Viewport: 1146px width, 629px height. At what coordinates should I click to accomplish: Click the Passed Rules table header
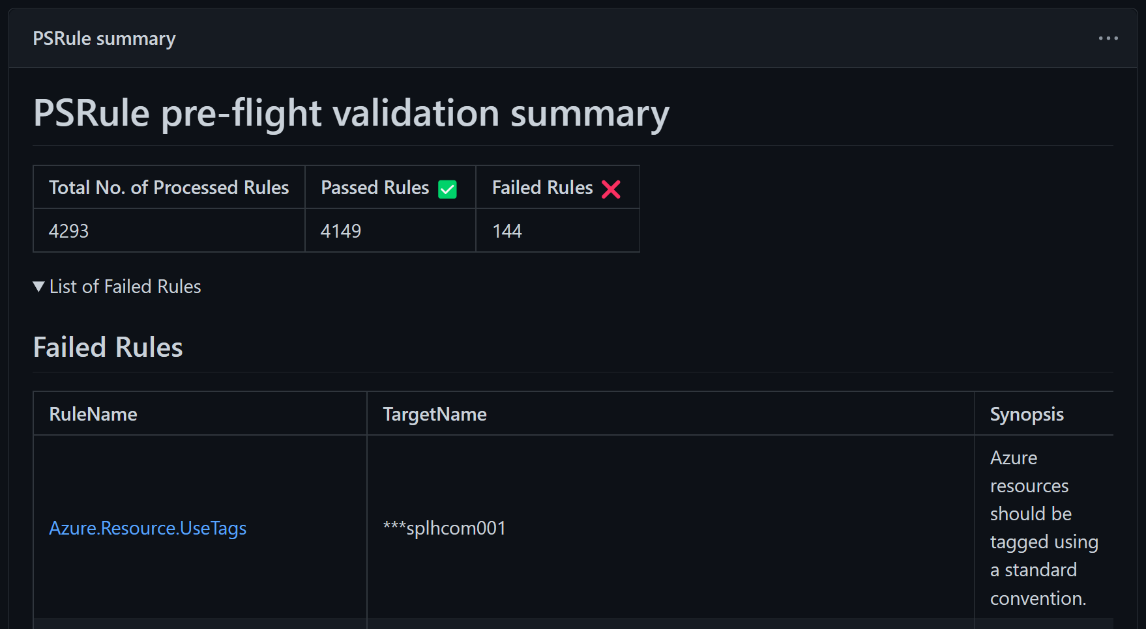coord(375,187)
